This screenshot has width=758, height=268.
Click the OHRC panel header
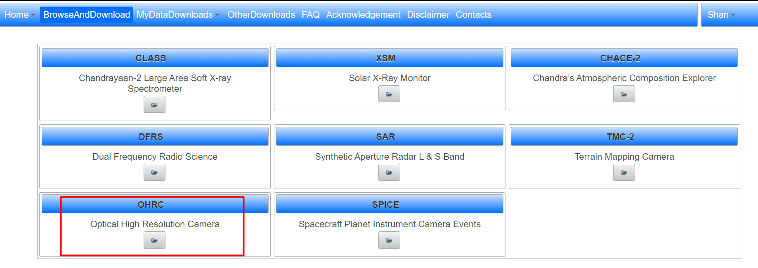pos(155,204)
